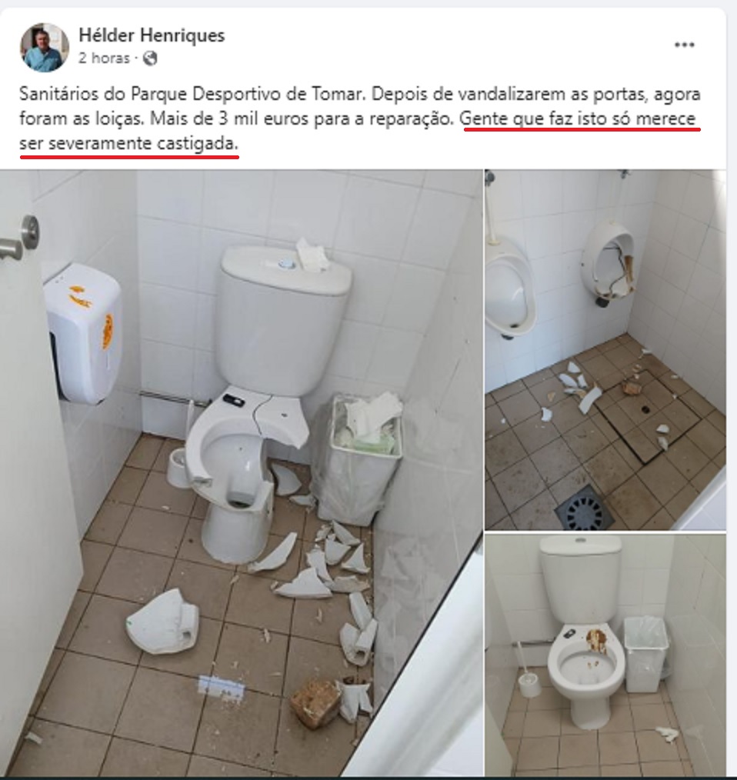The image size is (737, 780).
Task: Open the smashed urinal photo
Action: [x=605, y=350]
